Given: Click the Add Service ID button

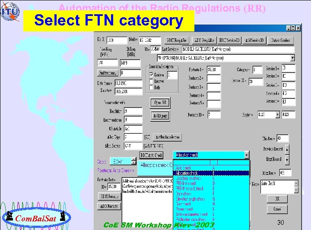Looking at the screenshot, I should click(254, 41).
